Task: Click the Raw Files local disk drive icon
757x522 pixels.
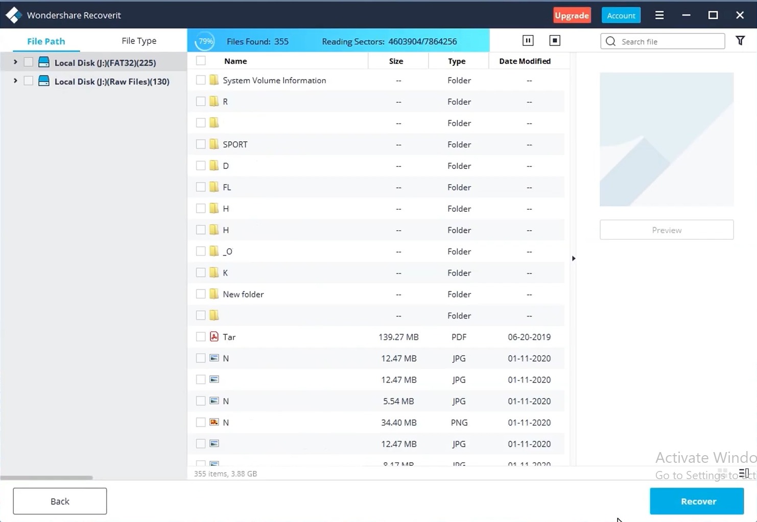Action: (44, 81)
